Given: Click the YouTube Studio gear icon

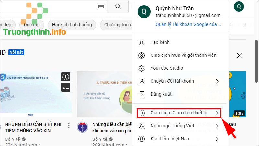Looking at the screenshot, I should 141,68.
